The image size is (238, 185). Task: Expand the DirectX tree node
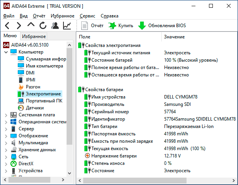5,164
